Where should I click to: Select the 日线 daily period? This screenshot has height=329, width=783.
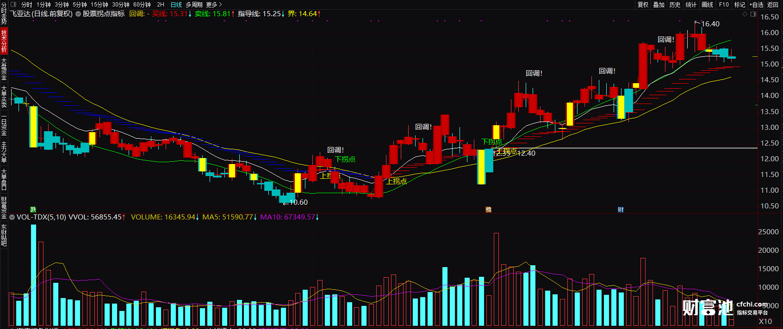tap(176, 5)
